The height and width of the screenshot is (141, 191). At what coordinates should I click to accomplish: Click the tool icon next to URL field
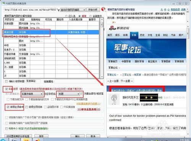tap(58, 10)
